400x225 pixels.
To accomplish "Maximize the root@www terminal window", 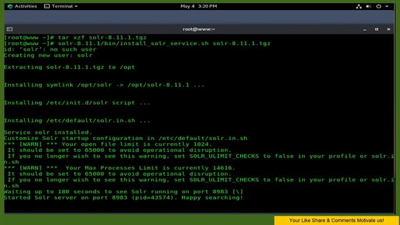I will click(x=376, y=29).
